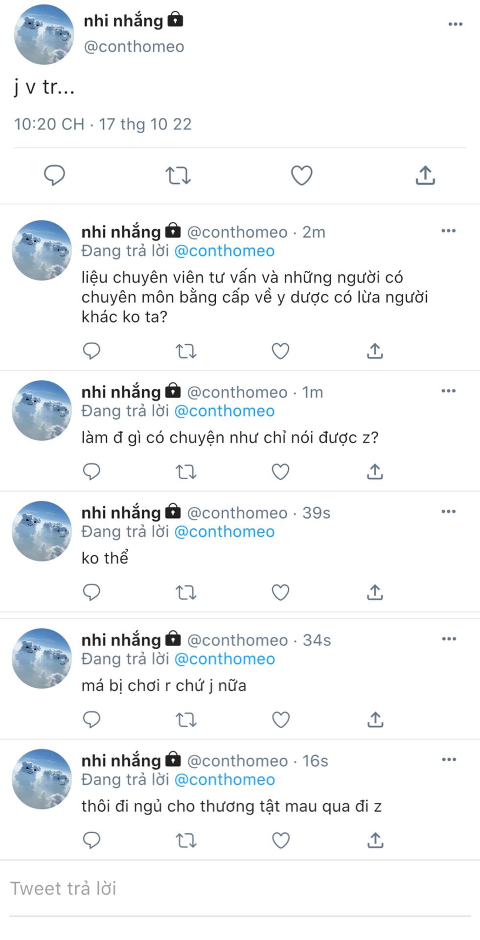This screenshot has width=480, height=940.
Task: Open the profile picture on the main tweet
Action: pyautogui.click(x=44, y=35)
